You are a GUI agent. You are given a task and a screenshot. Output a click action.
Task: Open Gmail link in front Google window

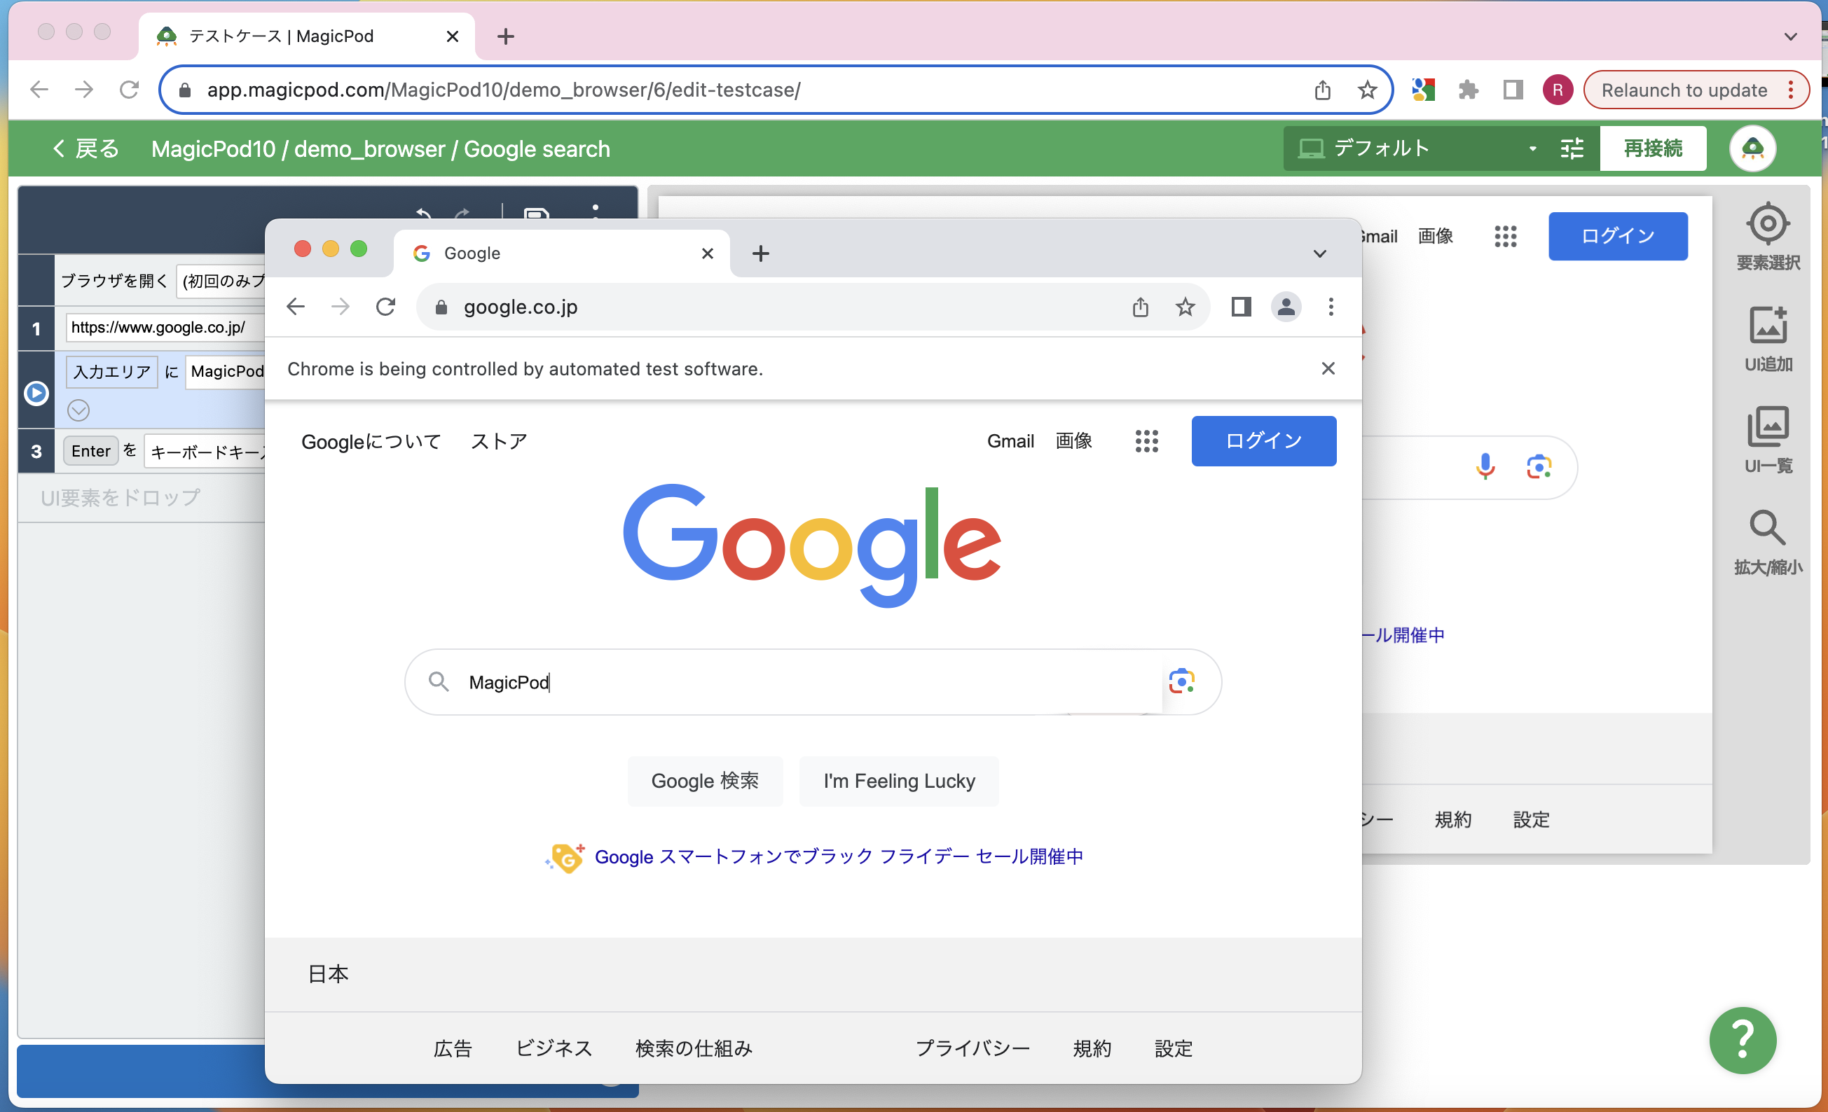click(1010, 441)
